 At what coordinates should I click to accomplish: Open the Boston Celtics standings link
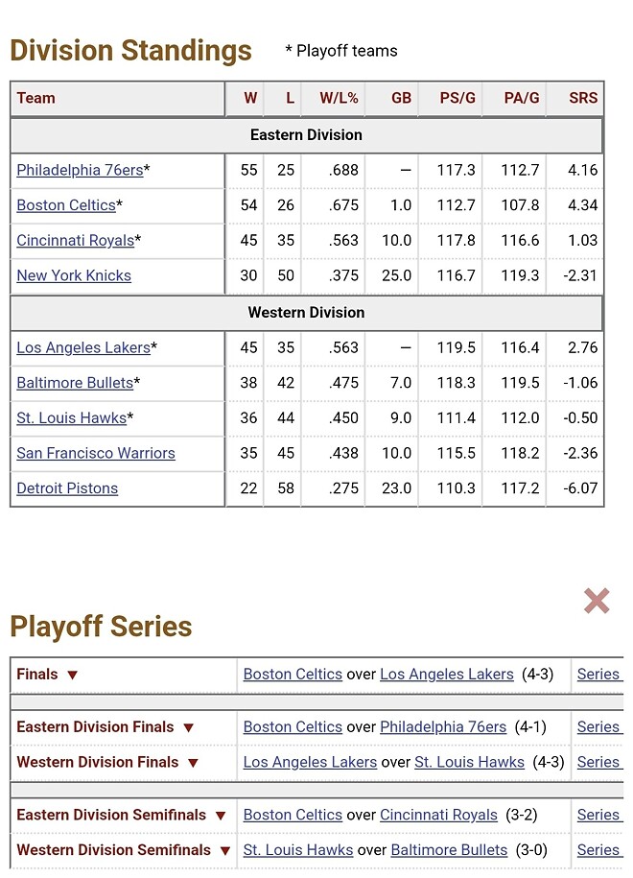[66, 205]
